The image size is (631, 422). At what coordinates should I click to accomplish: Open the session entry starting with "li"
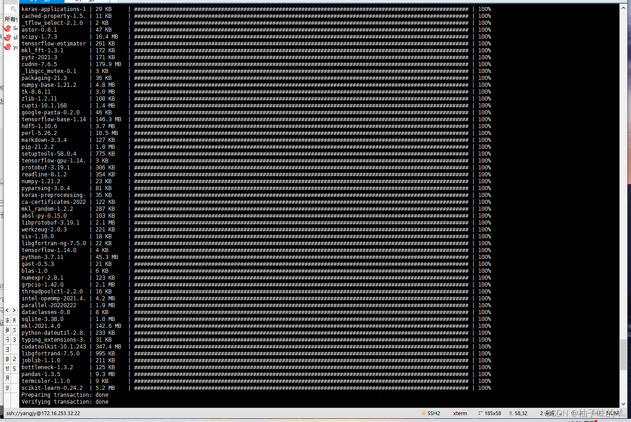(11, 28)
